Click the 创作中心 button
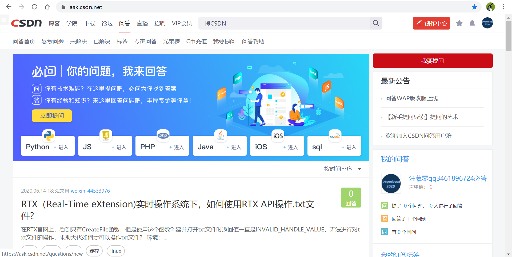512x257 pixels. pyautogui.click(x=431, y=23)
